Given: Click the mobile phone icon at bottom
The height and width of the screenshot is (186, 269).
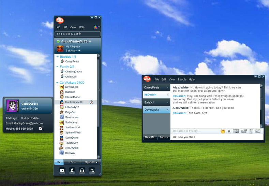Looking at the screenshot, I should pos(72,170).
